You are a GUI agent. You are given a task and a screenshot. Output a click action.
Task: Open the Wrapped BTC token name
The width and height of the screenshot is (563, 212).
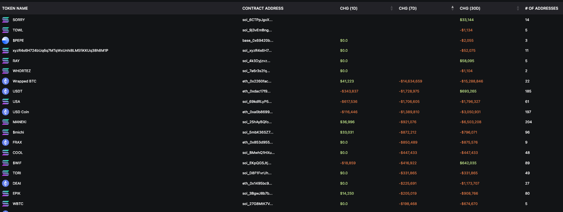coord(24,81)
